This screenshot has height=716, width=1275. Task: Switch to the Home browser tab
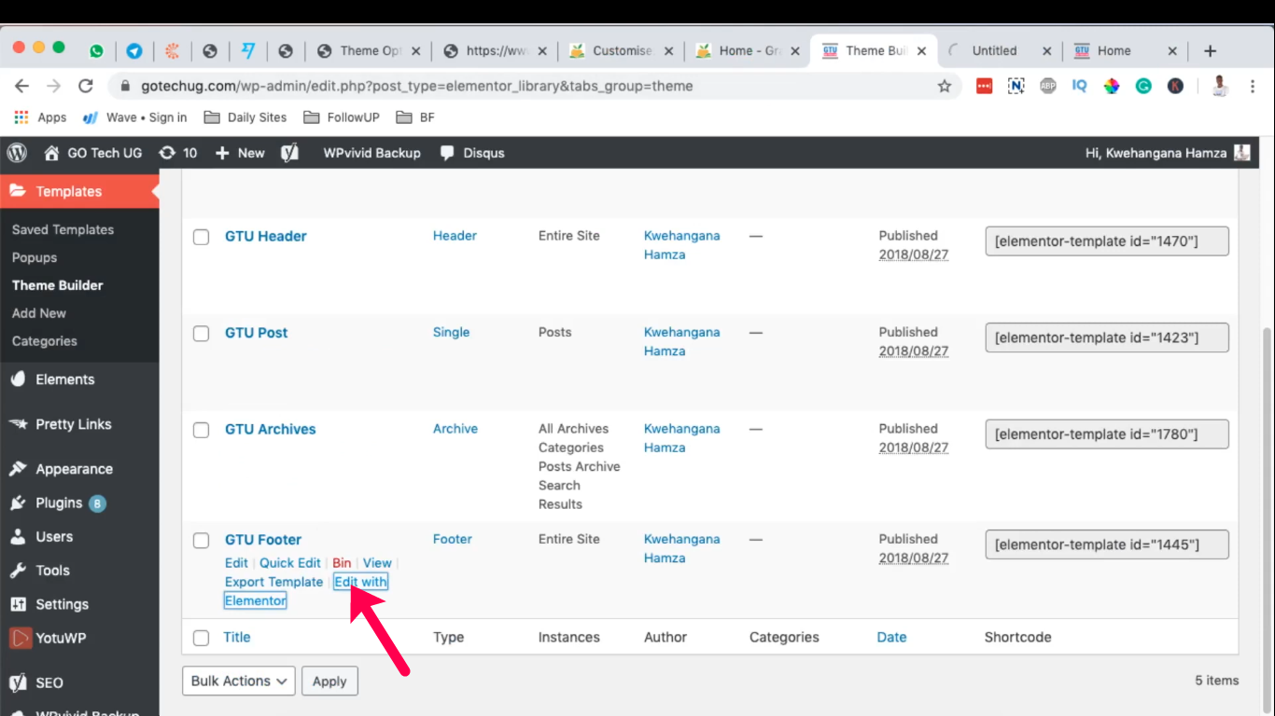point(1126,50)
